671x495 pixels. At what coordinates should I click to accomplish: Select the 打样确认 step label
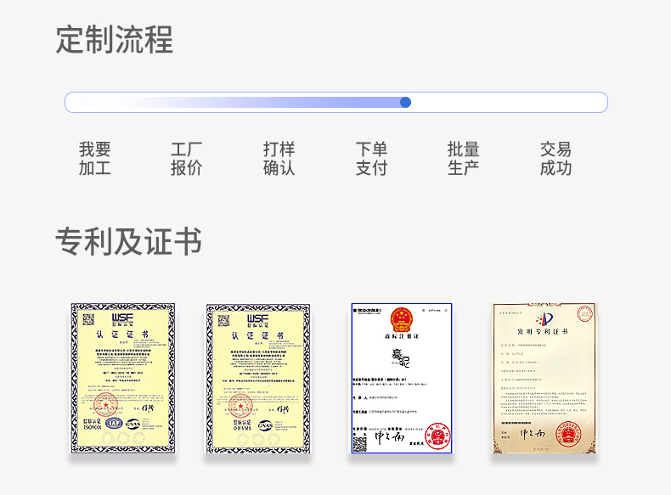pyautogui.click(x=279, y=159)
